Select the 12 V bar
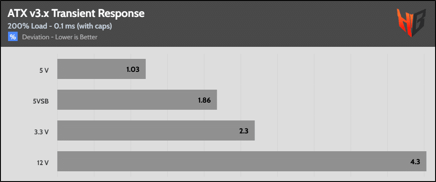The height and width of the screenshot is (182, 436). (x=242, y=161)
